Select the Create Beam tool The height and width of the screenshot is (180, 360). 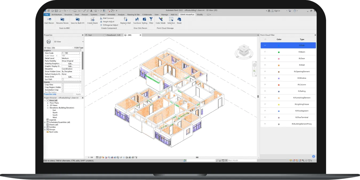click(92, 19)
